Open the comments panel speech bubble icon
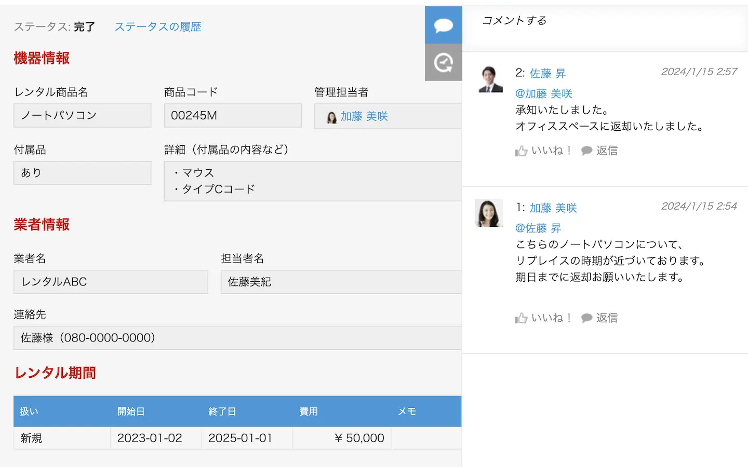 (x=443, y=25)
